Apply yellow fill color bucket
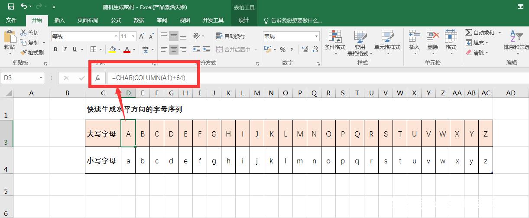The image size is (529, 218). click(x=112, y=49)
